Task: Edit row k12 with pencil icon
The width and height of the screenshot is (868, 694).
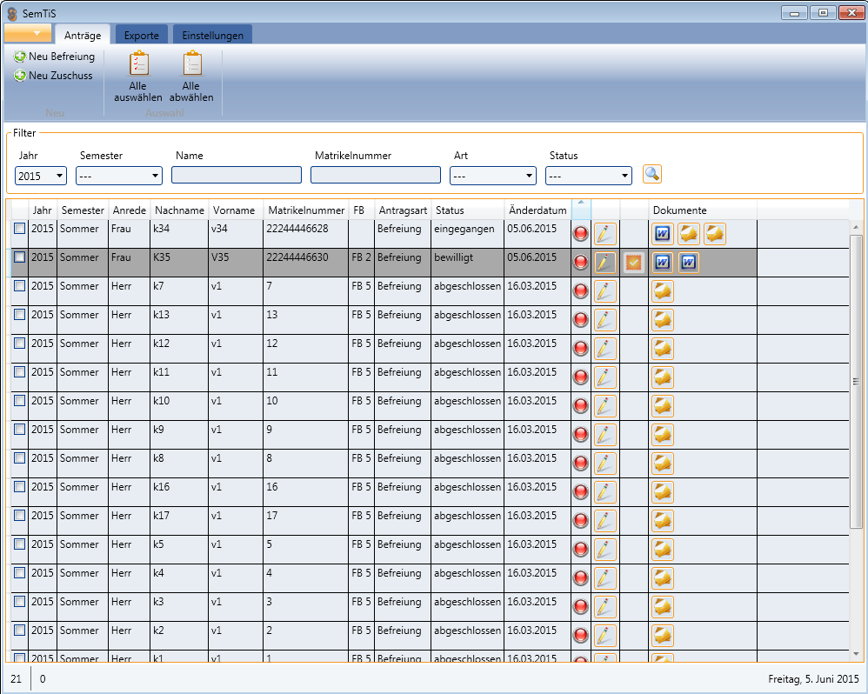Action: [605, 349]
